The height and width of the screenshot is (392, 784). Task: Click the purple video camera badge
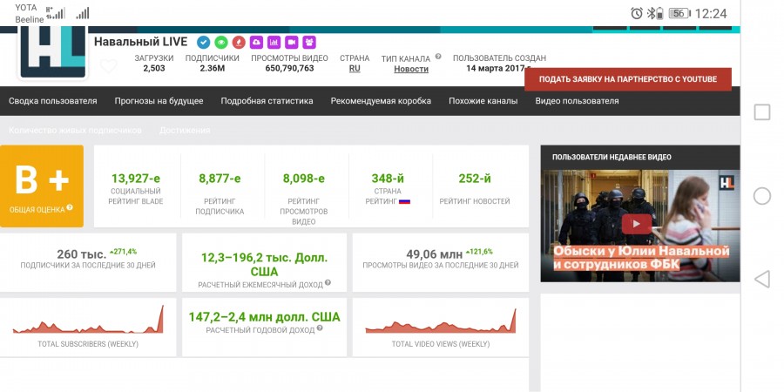291,42
